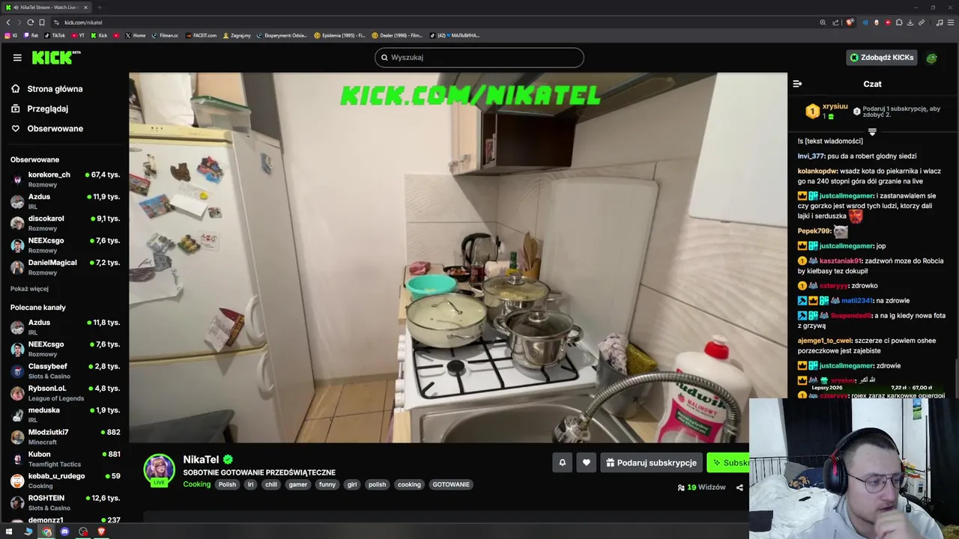Screen dimensions: 959x539
Task: Open DanielMagical followed channel
Action: (65, 267)
